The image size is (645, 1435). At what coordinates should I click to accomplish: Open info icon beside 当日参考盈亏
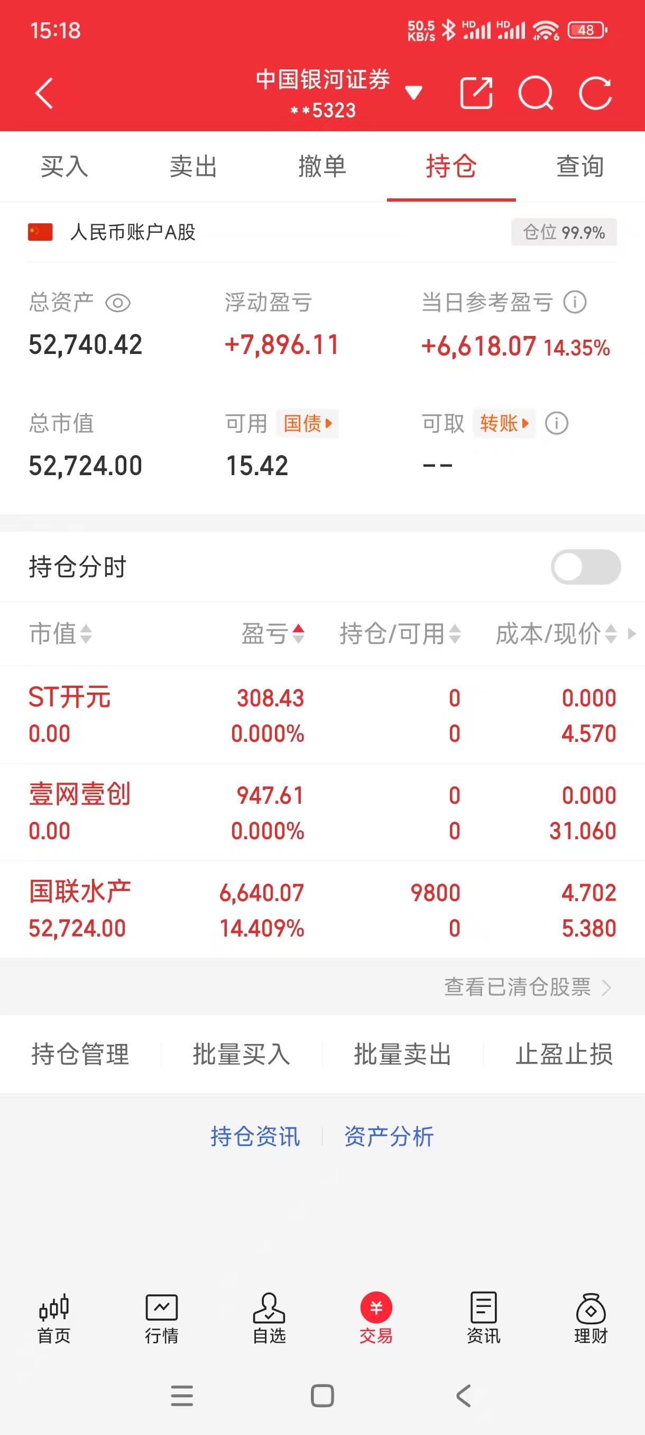coord(575,303)
